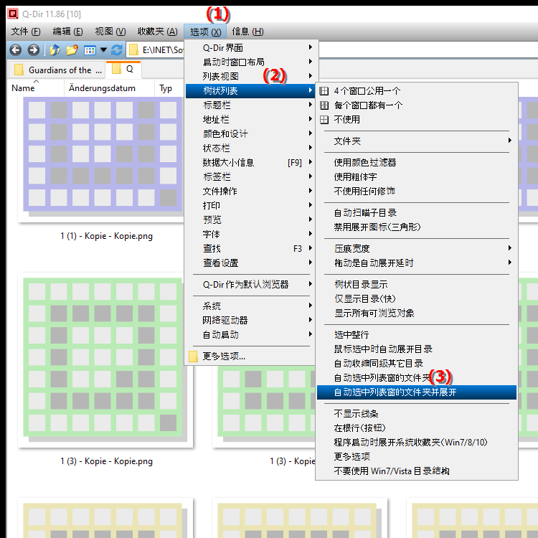Image resolution: width=538 pixels, height=538 pixels.
Task: Click the refresh icon in toolbar
Action: 117,50
